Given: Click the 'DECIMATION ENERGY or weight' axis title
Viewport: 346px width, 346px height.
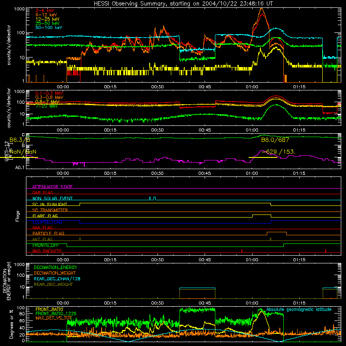Looking at the screenshot, I should [6, 281].
